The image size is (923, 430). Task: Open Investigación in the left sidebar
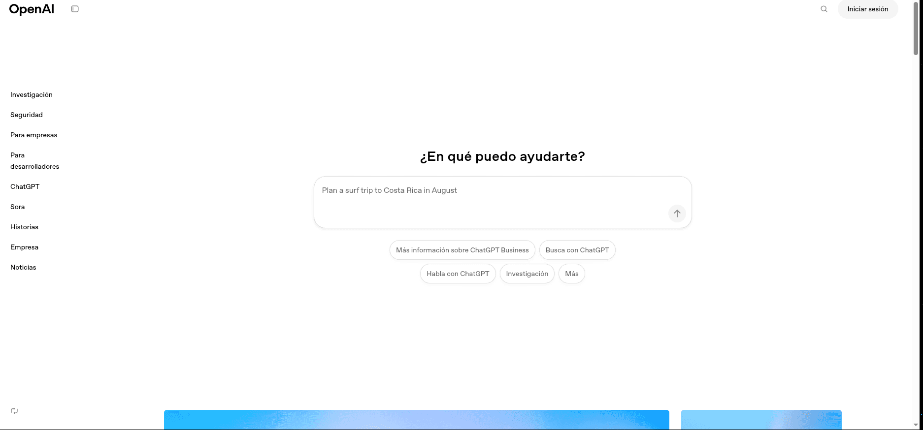tap(32, 94)
